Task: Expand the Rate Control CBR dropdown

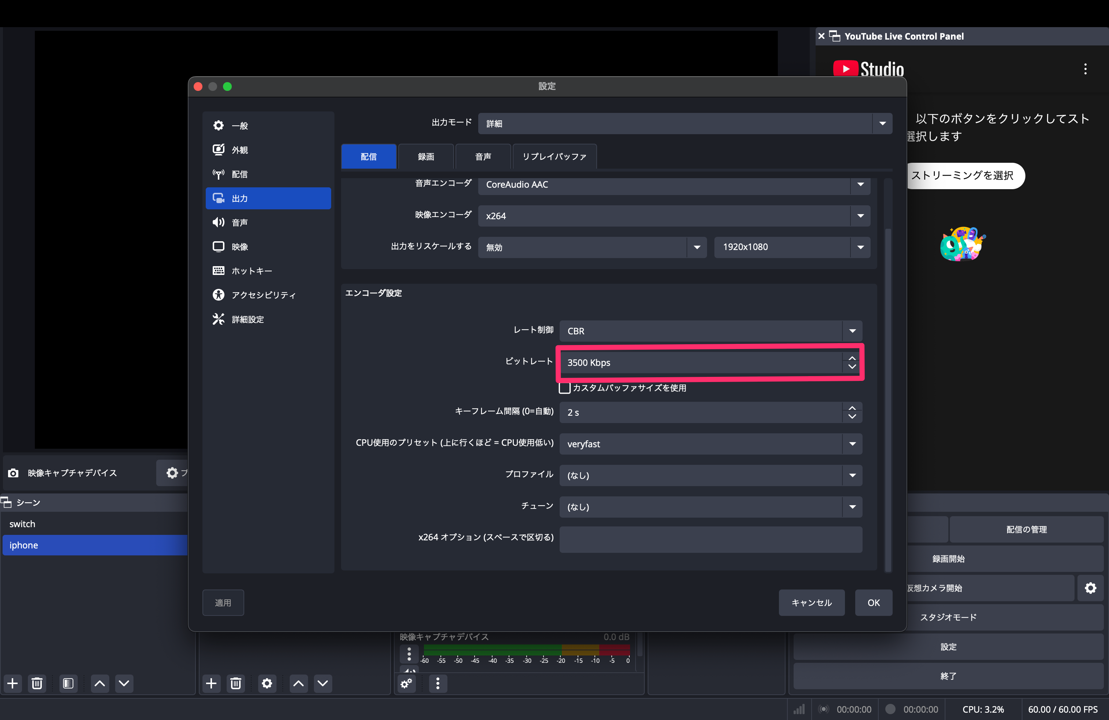Action: [710, 331]
